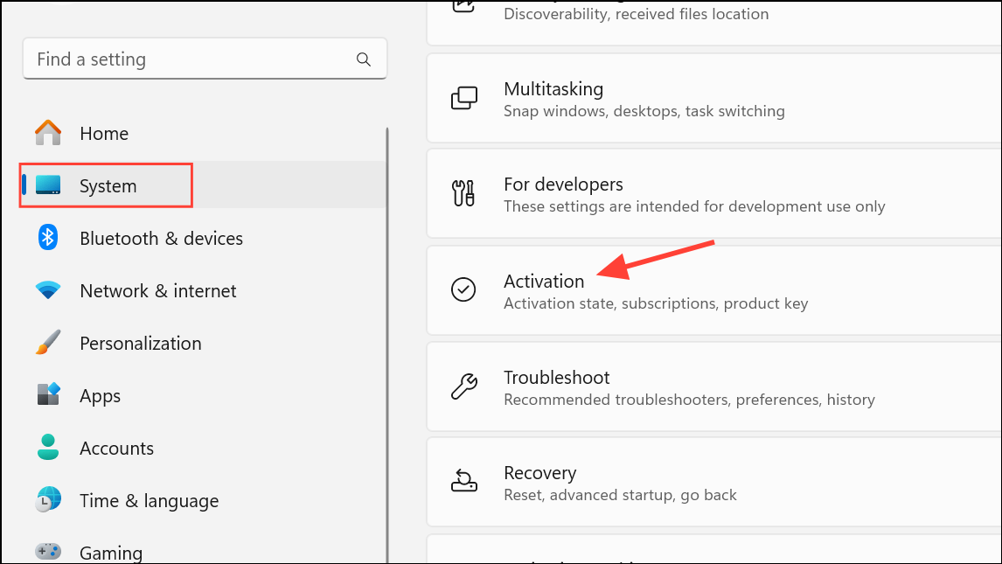
Task: Click the Find a setting search box
Action: click(192, 59)
